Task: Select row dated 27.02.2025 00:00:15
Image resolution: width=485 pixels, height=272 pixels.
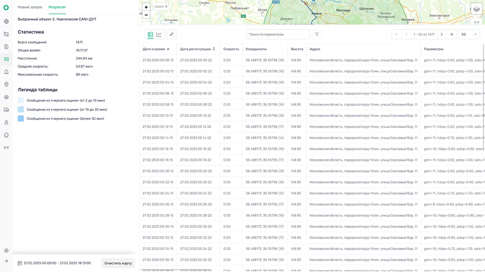Action: pyautogui.click(x=312, y=60)
